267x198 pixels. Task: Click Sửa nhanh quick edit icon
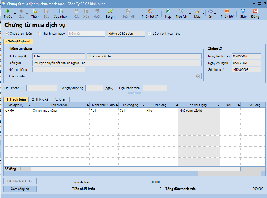click(x=62, y=11)
